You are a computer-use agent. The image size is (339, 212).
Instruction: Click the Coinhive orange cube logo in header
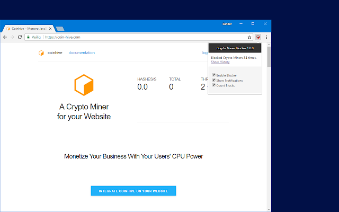(x=41, y=53)
